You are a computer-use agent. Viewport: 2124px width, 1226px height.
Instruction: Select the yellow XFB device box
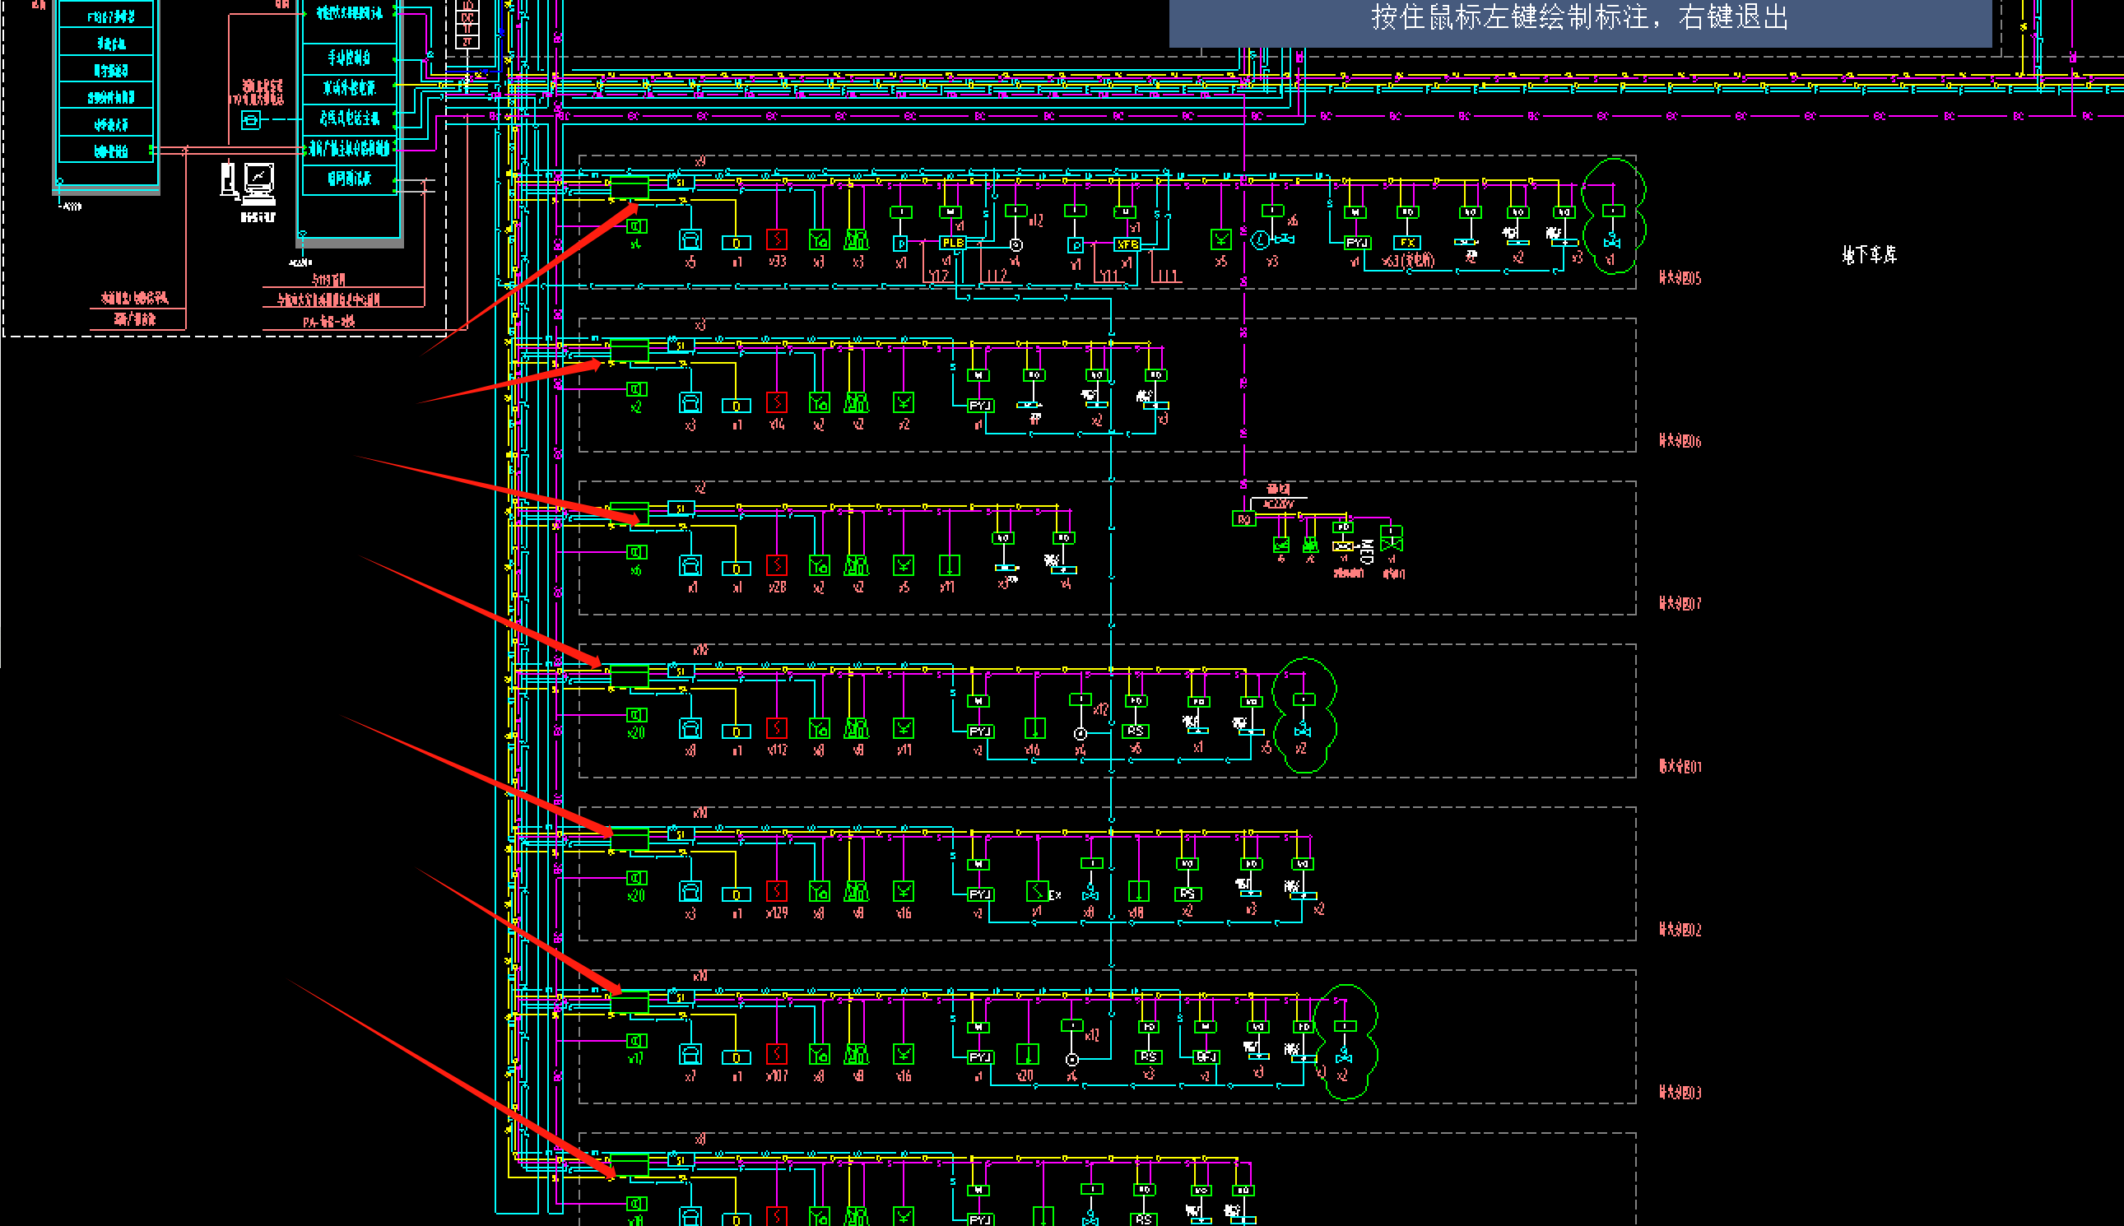coord(1127,244)
